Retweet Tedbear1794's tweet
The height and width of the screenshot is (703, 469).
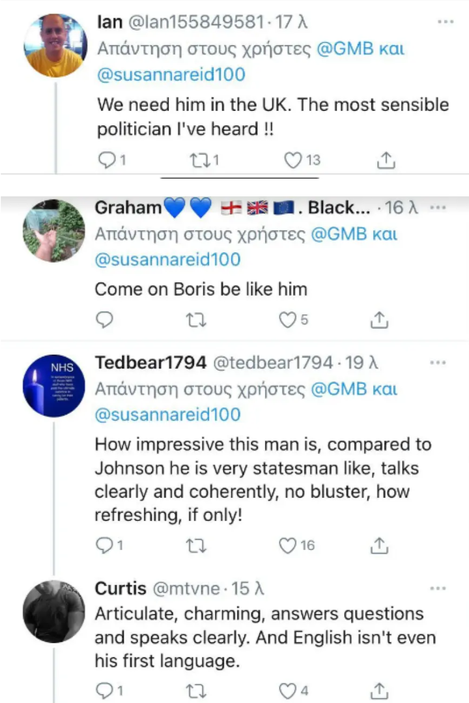click(x=196, y=545)
